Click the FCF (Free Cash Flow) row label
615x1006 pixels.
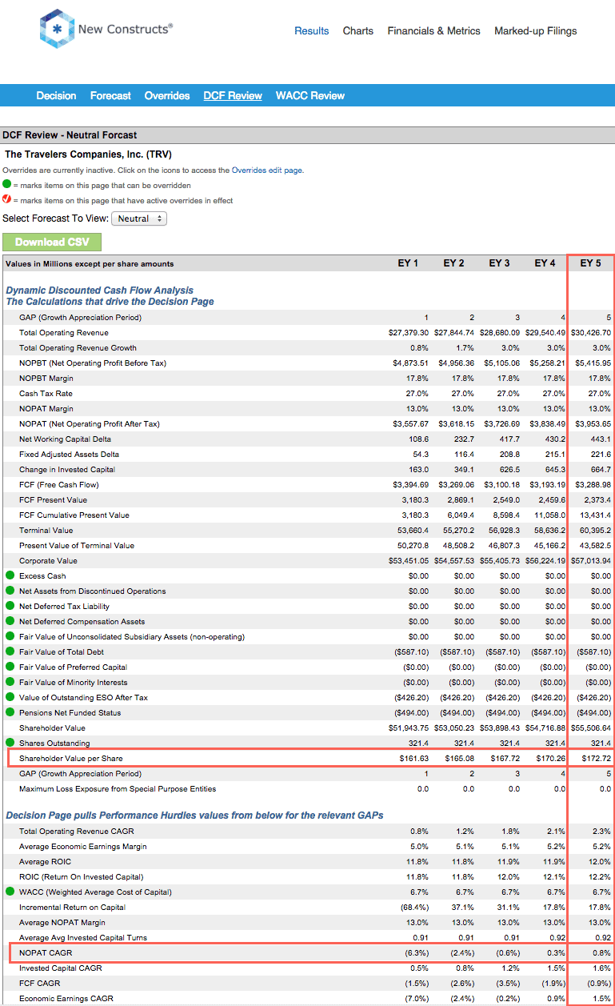pos(59,484)
